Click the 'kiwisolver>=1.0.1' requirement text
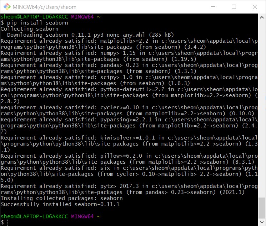 (x=127, y=138)
